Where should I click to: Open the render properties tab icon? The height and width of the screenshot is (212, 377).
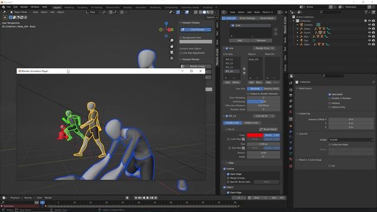[290, 90]
